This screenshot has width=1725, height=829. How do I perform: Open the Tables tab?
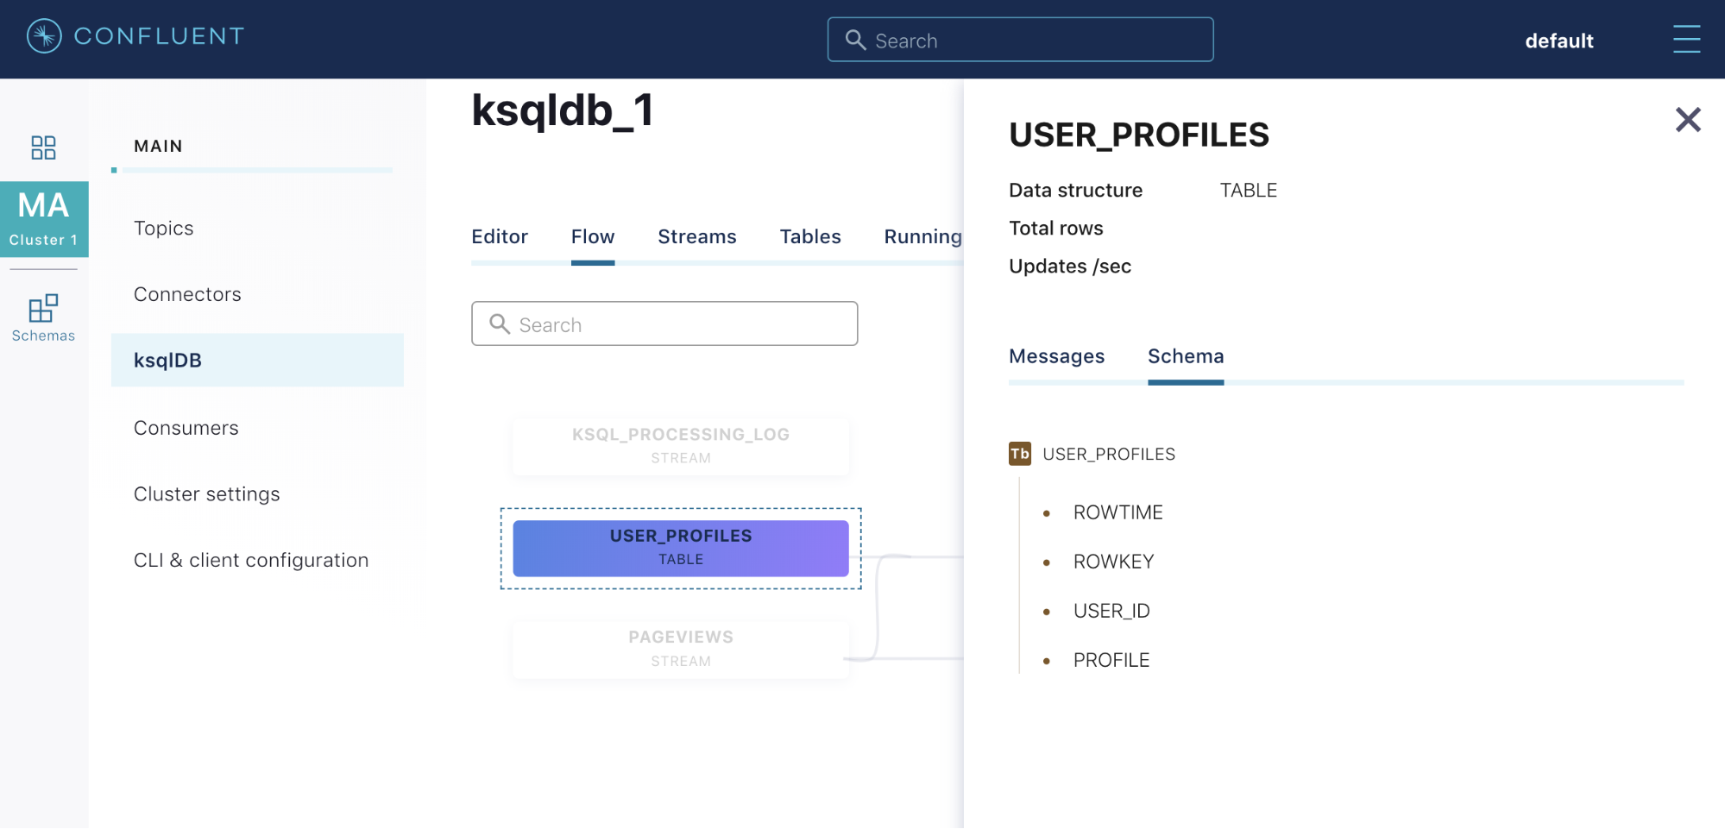(x=810, y=236)
